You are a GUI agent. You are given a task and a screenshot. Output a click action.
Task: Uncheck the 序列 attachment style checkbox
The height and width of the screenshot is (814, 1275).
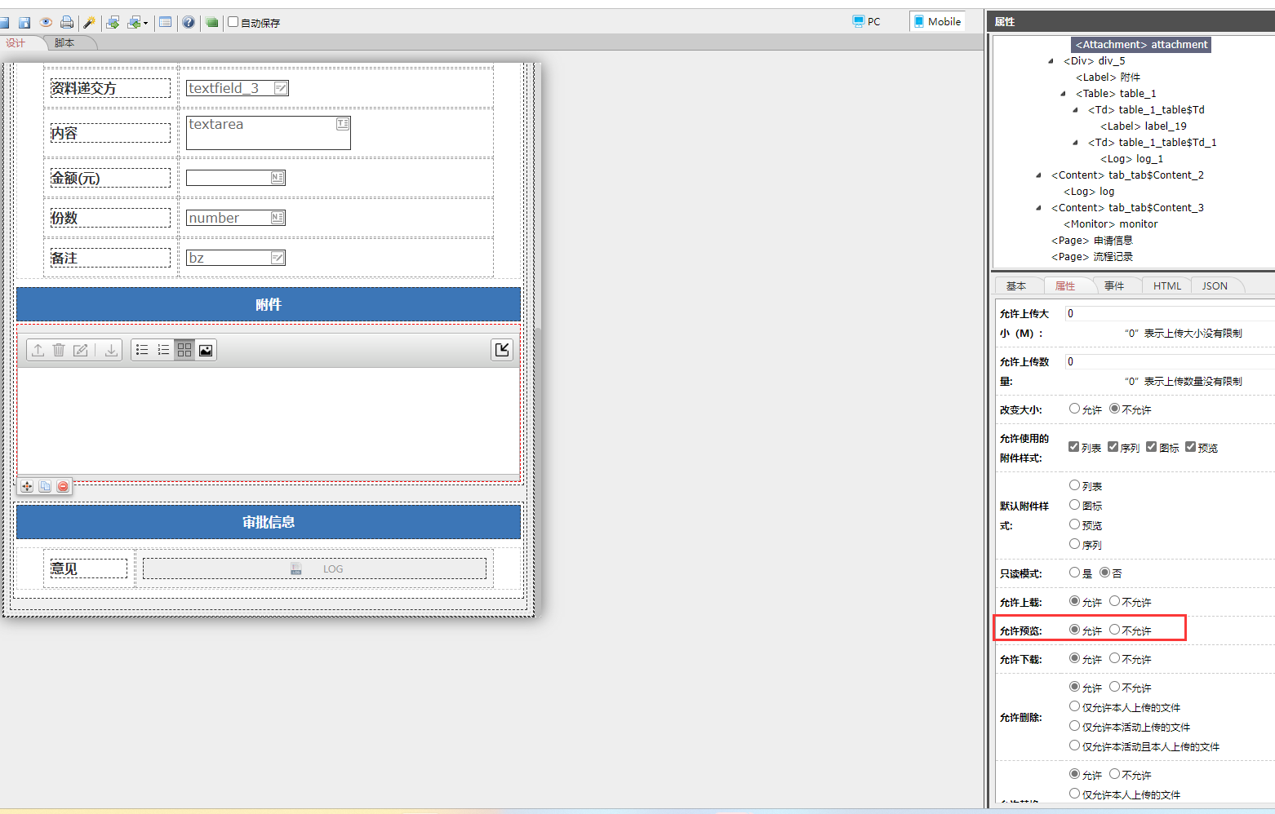[1113, 447]
